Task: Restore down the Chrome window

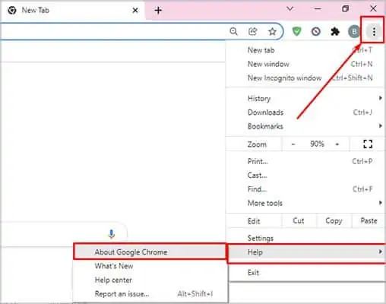Action: [345, 9]
